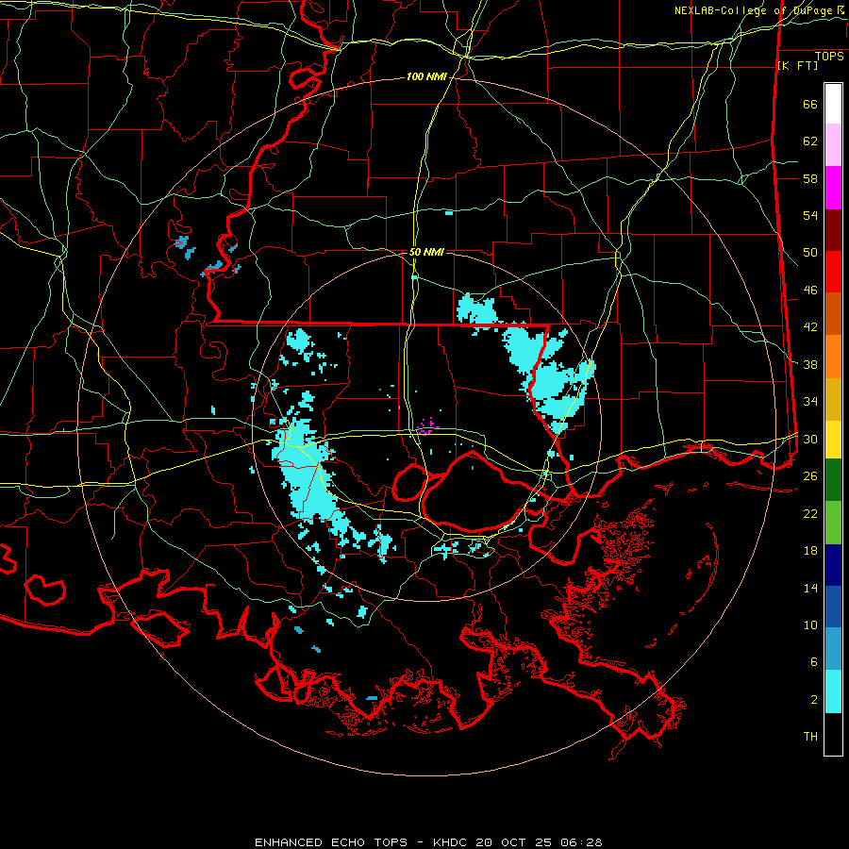Click the 14 legend value

pyautogui.click(x=810, y=588)
